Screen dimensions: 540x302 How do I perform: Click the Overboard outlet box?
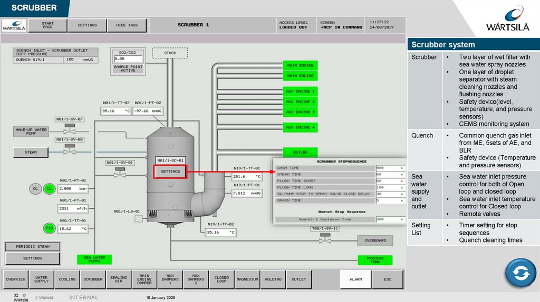375,240
